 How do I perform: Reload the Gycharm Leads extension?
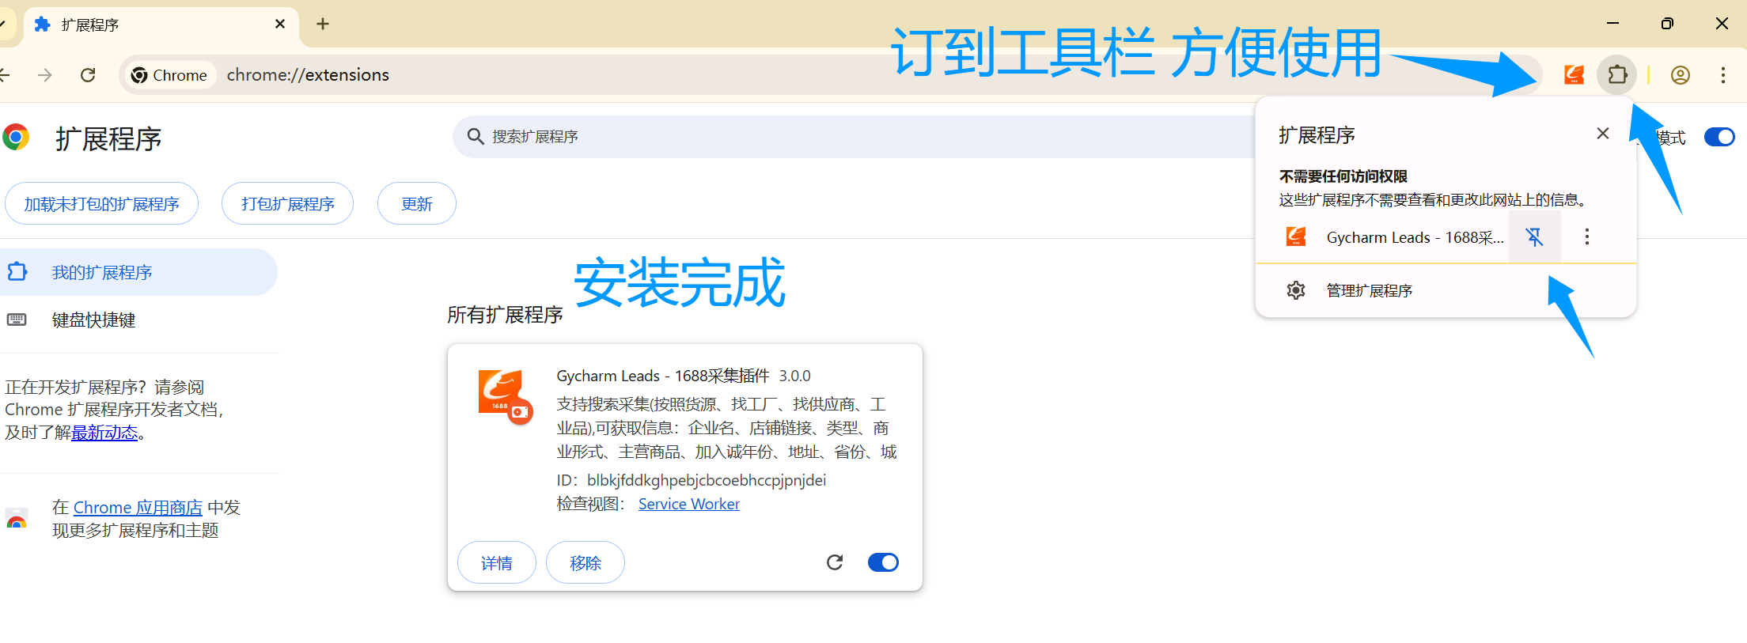click(835, 562)
